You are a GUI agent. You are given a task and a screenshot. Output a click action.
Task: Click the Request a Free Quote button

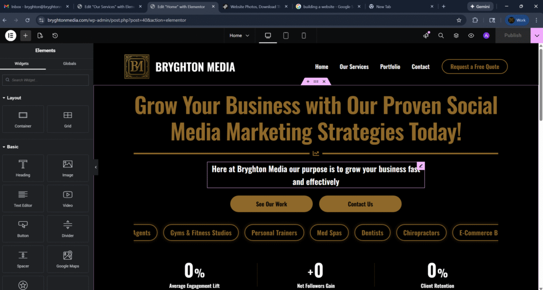tap(474, 67)
